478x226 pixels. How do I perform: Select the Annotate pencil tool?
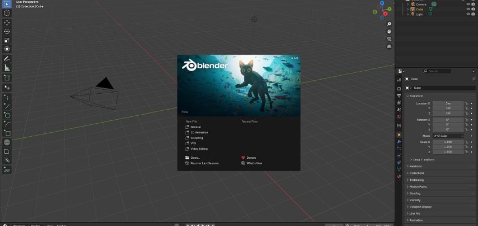pyautogui.click(x=7, y=59)
